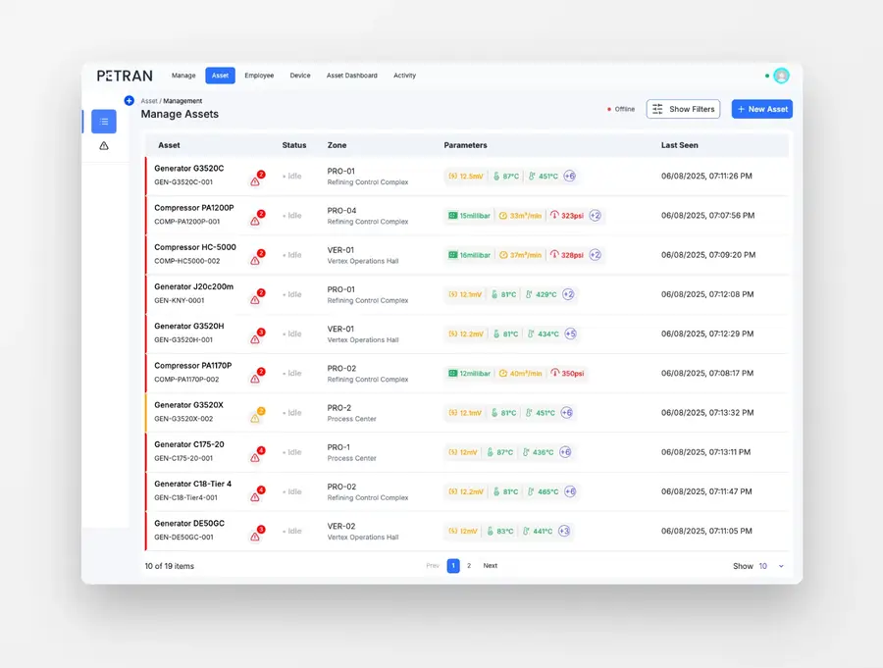This screenshot has width=883, height=668.
Task: Switch to the Activity tab
Action: coord(404,76)
